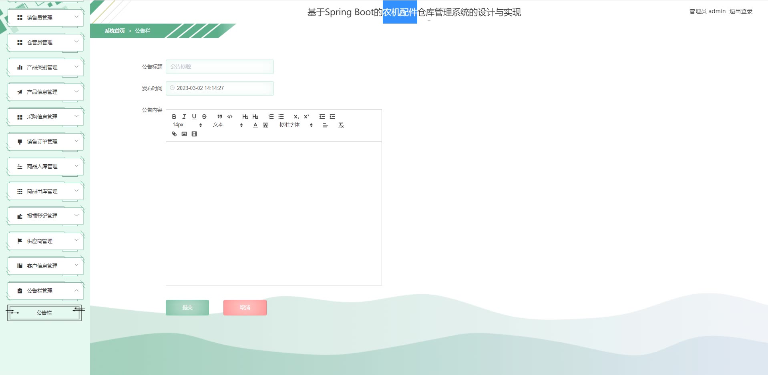The height and width of the screenshot is (375, 768).
Task: Click the 取消 cancel button
Action: pos(245,307)
